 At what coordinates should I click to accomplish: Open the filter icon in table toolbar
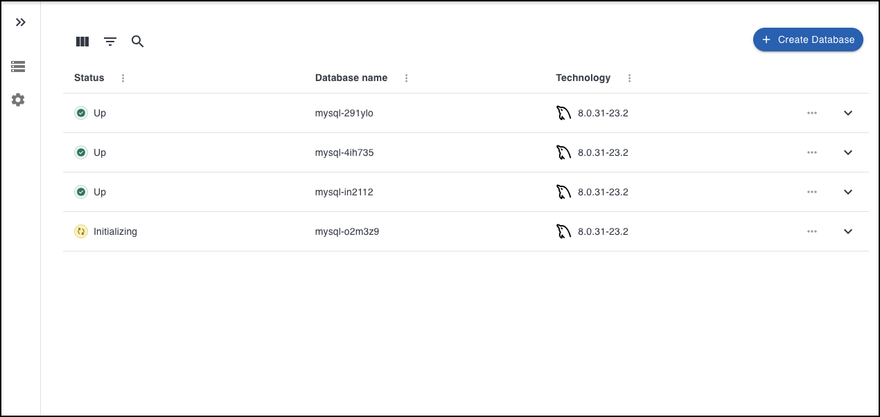pyautogui.click(x=110, y=42)
